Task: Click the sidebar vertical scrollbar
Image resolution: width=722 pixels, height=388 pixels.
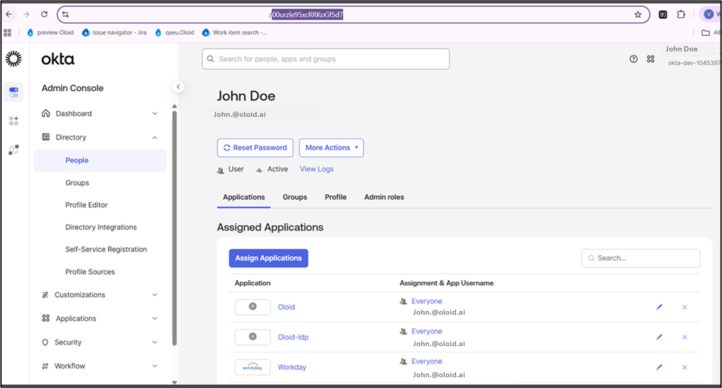Action: click(175, 227)
